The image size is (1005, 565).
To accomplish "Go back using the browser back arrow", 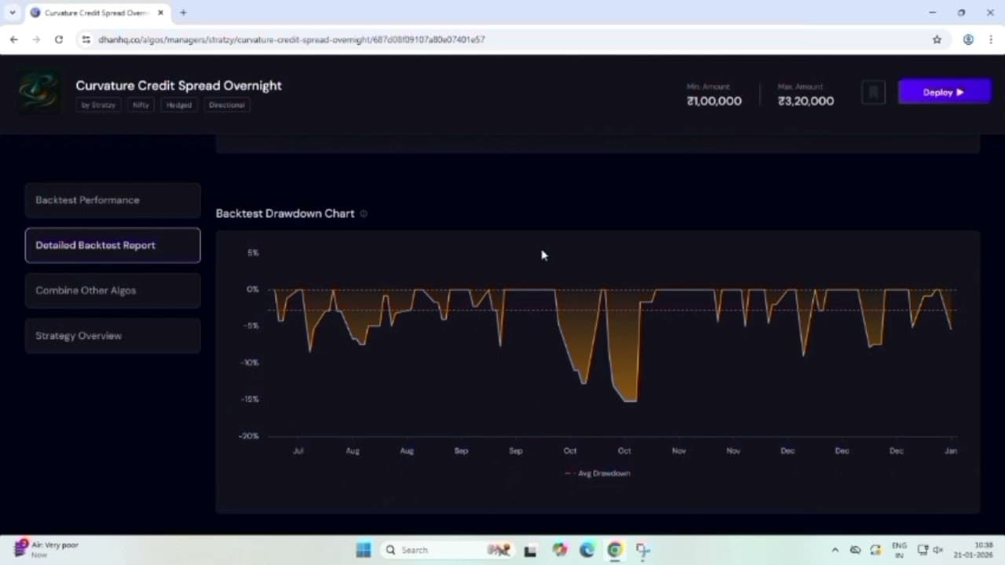I will pyautogui.click(x=13, y=39).
